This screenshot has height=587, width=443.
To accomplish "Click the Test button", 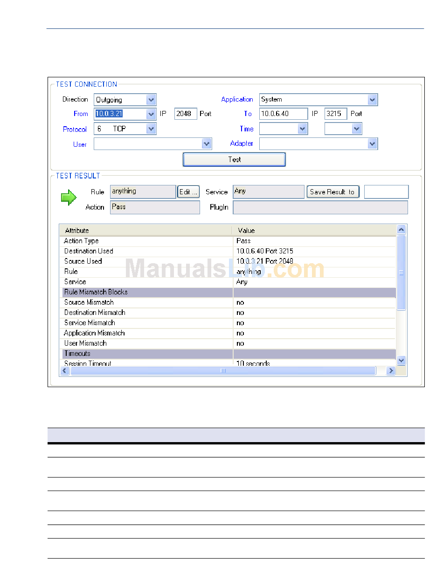I will coord(234,159).
